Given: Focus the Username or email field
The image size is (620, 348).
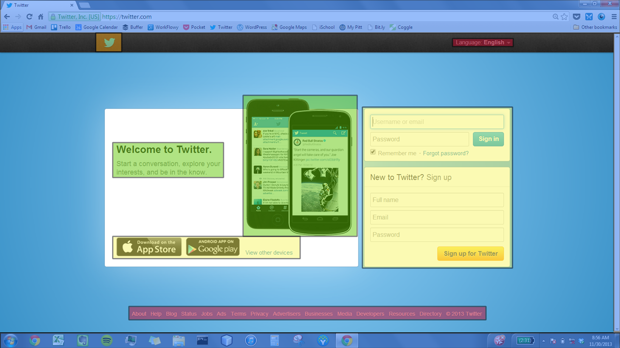Looking at the screenshot, I should 437,122.
